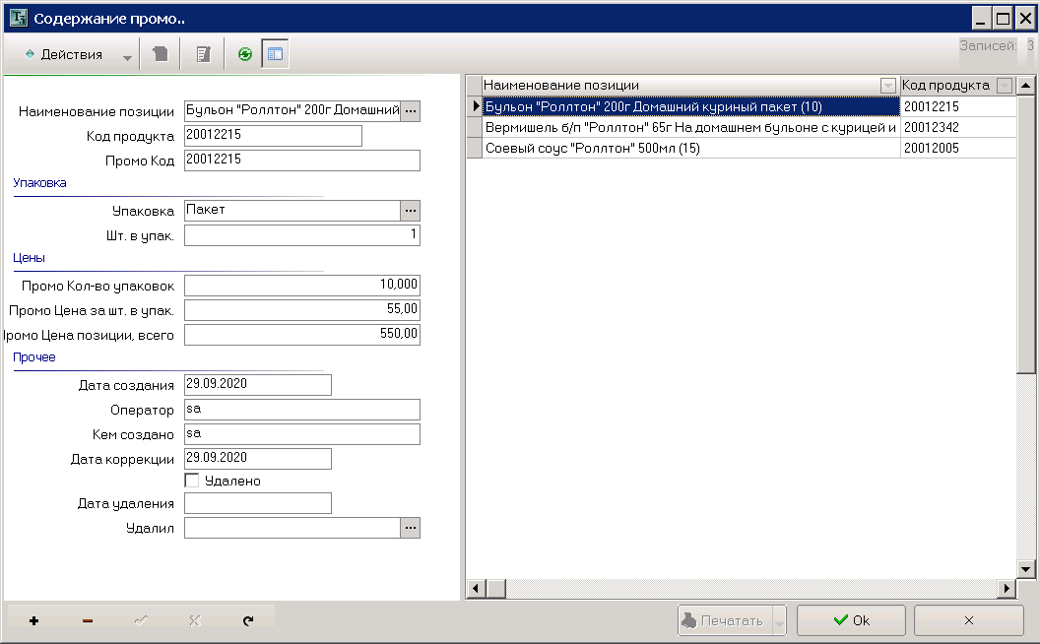Click the post-changes checkmark icon
Screen dimensions: 1040x644
click(x=141, y=620)
